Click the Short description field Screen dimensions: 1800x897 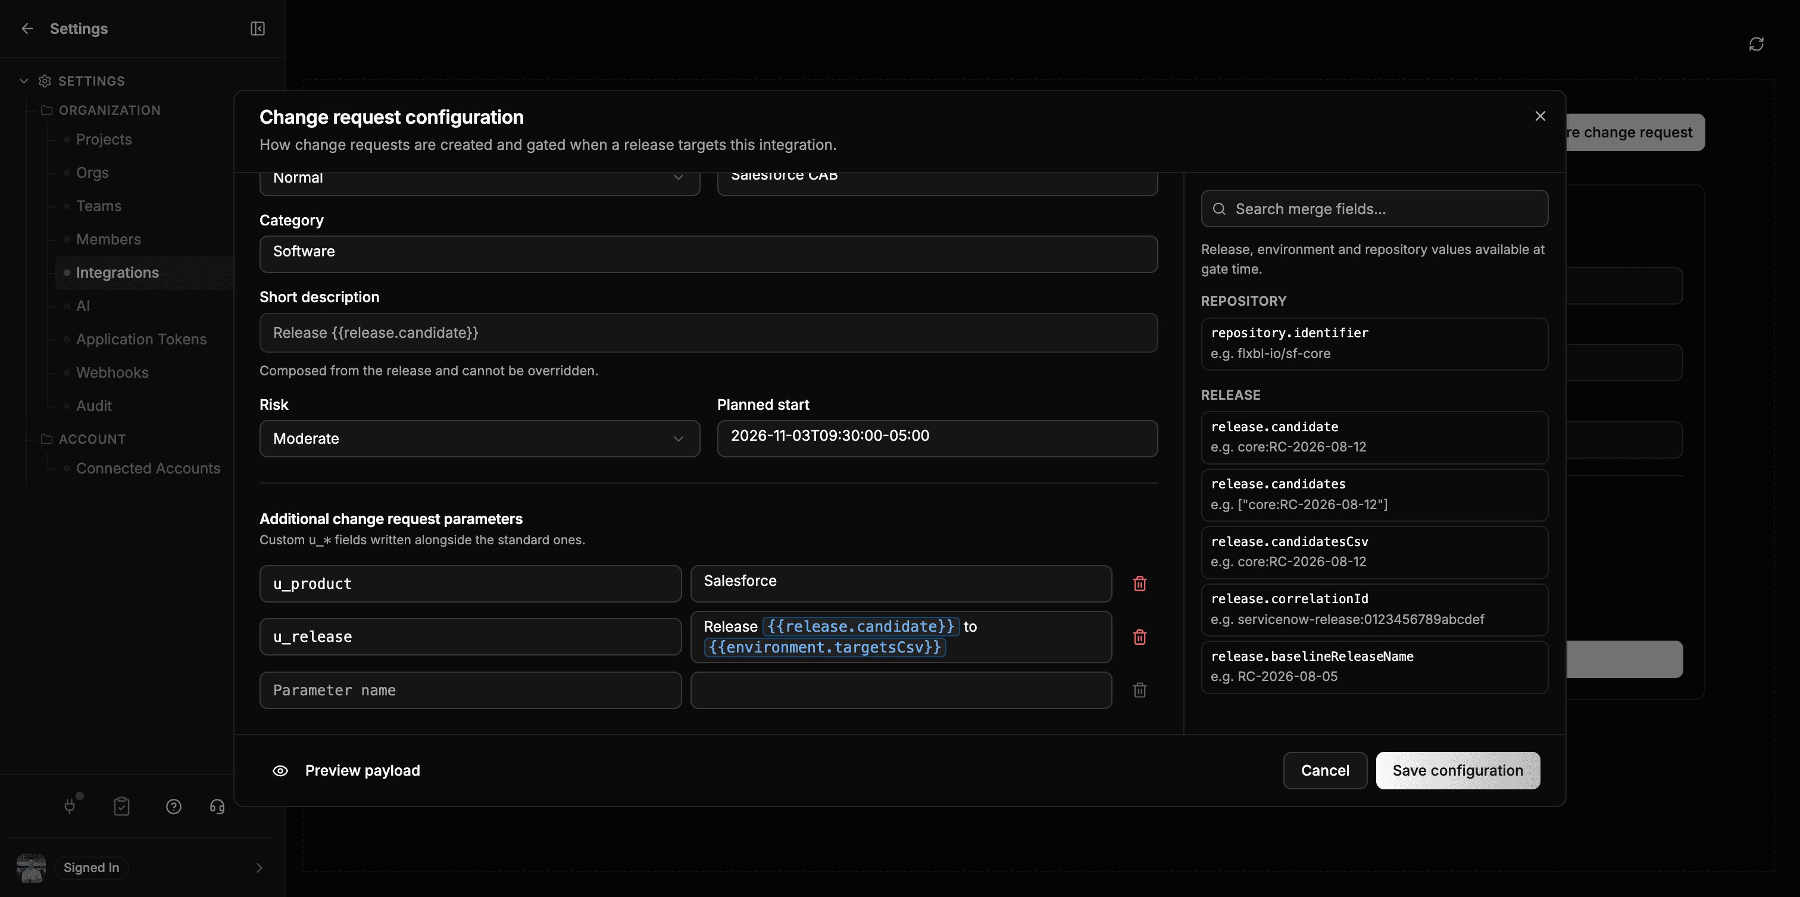point(708,333)
